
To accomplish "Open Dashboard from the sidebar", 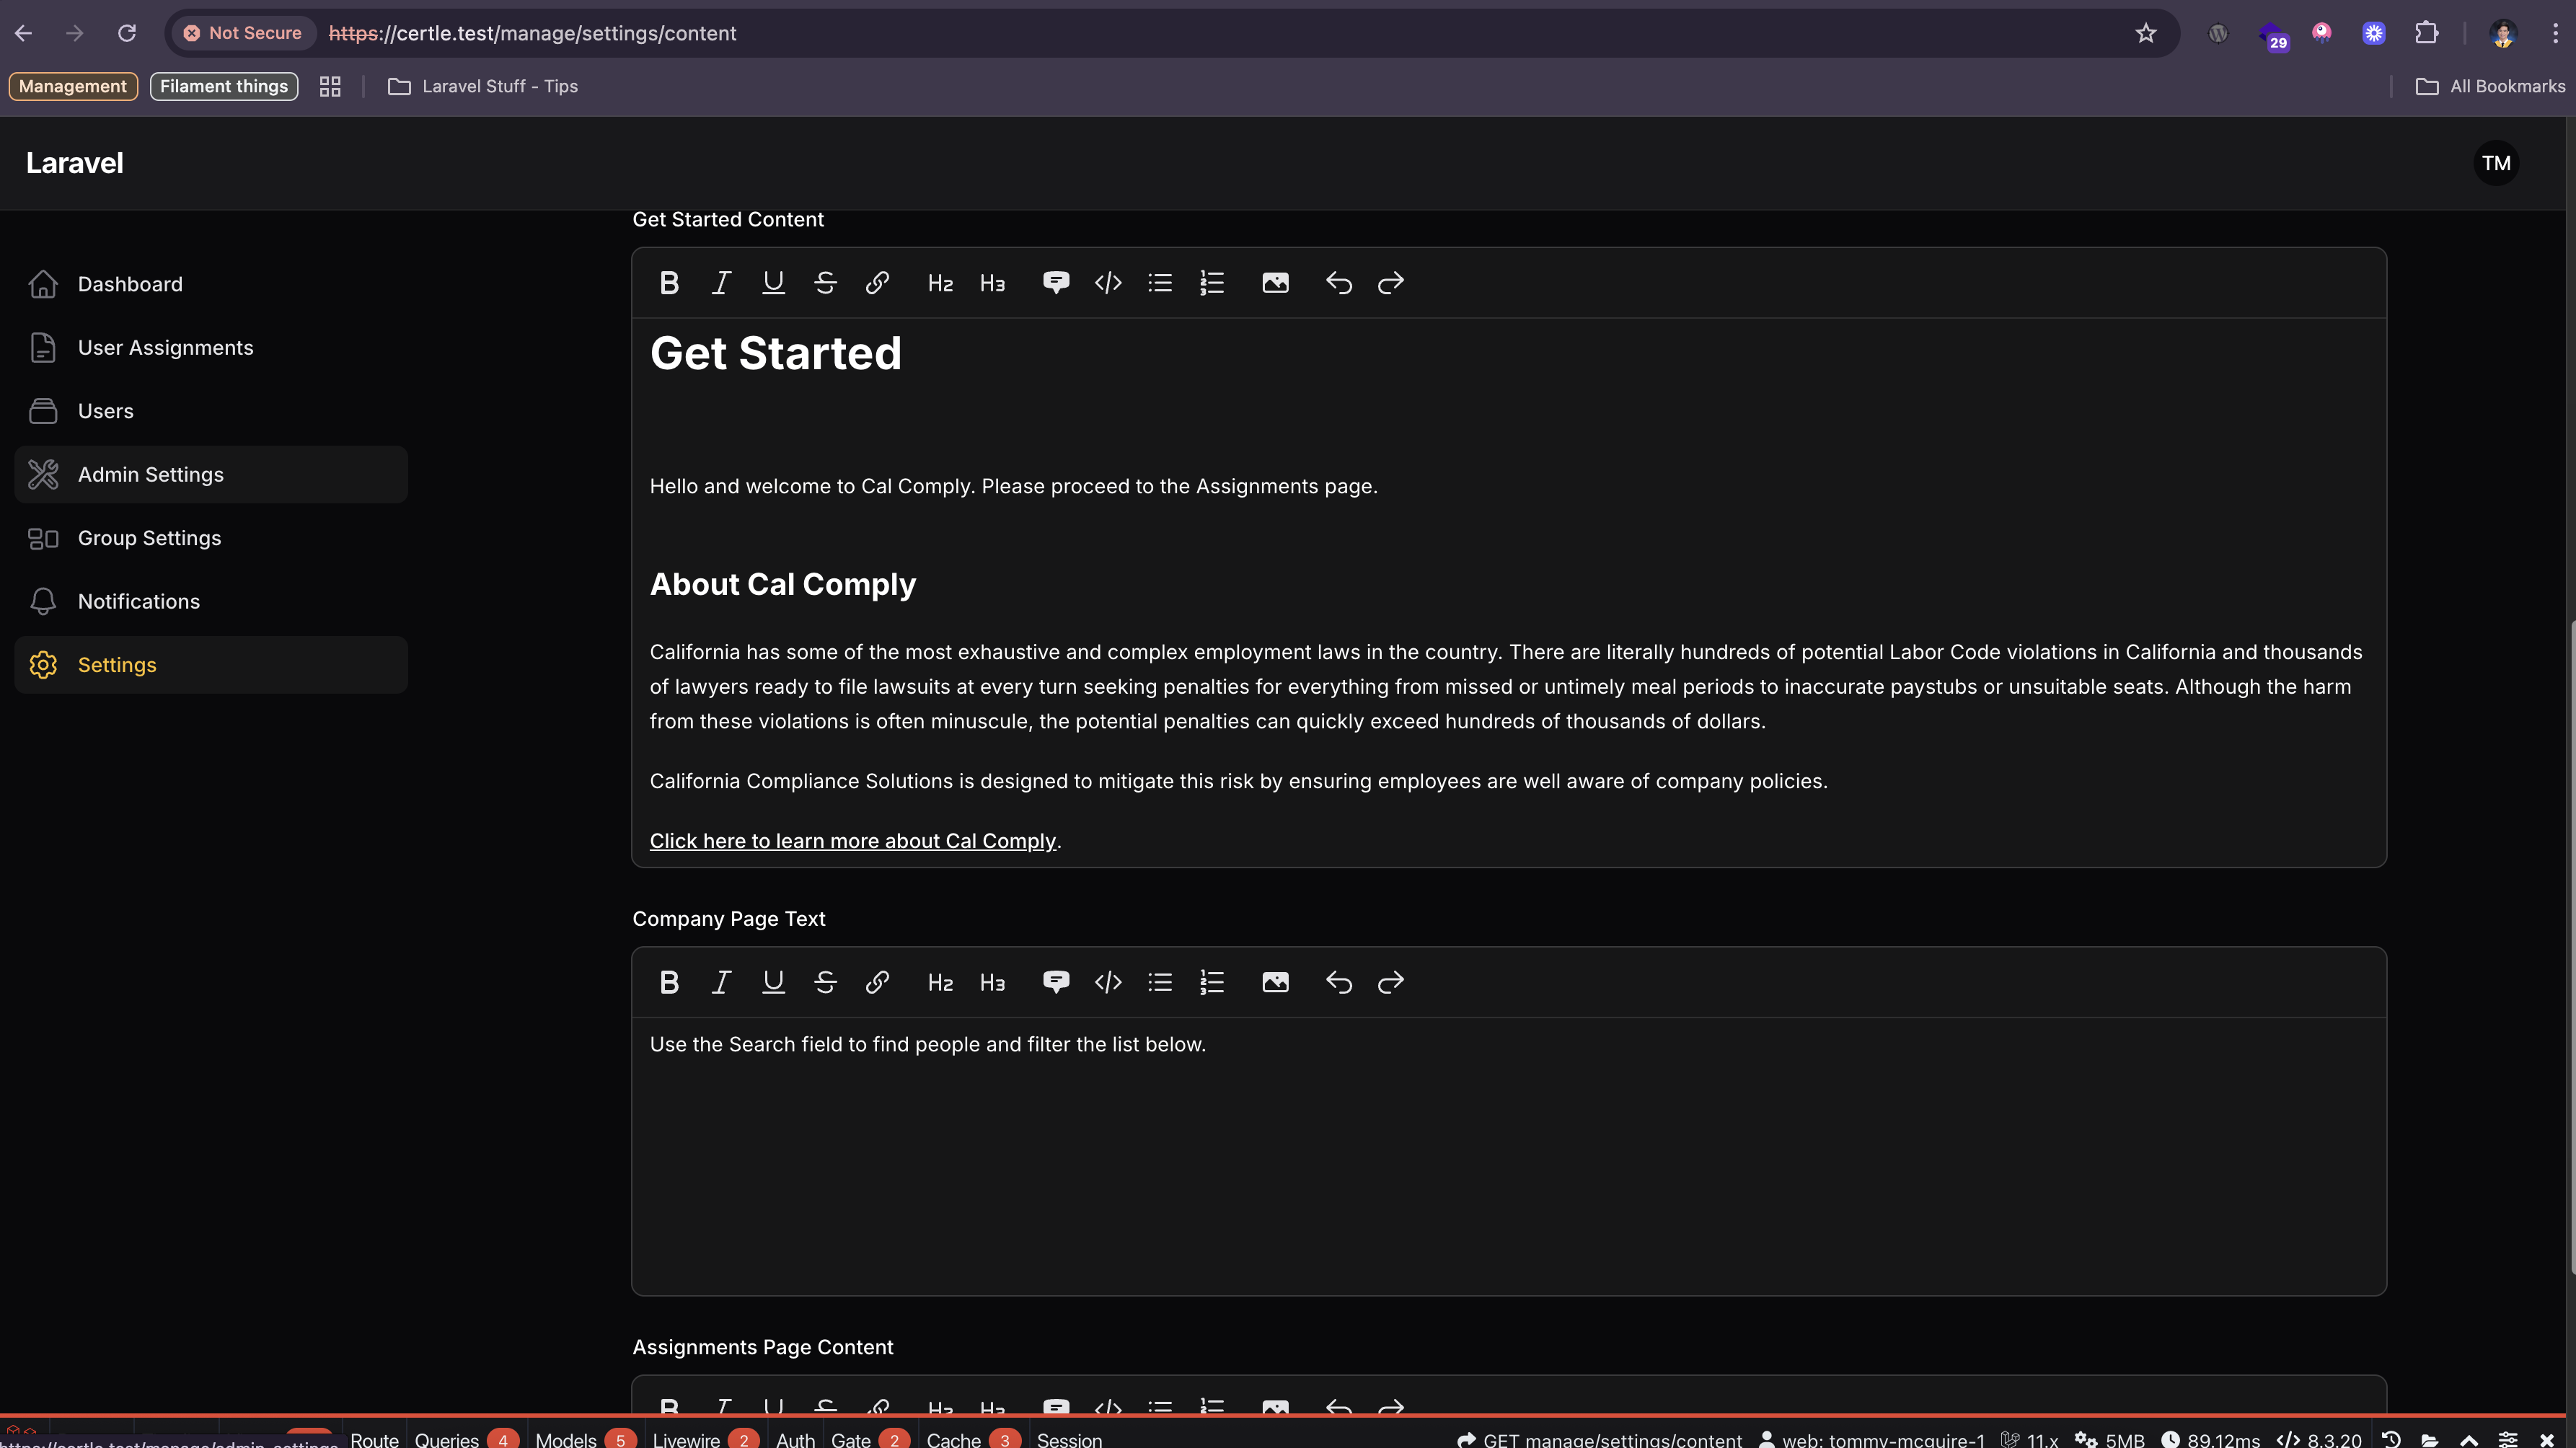I will coord(130,284).
